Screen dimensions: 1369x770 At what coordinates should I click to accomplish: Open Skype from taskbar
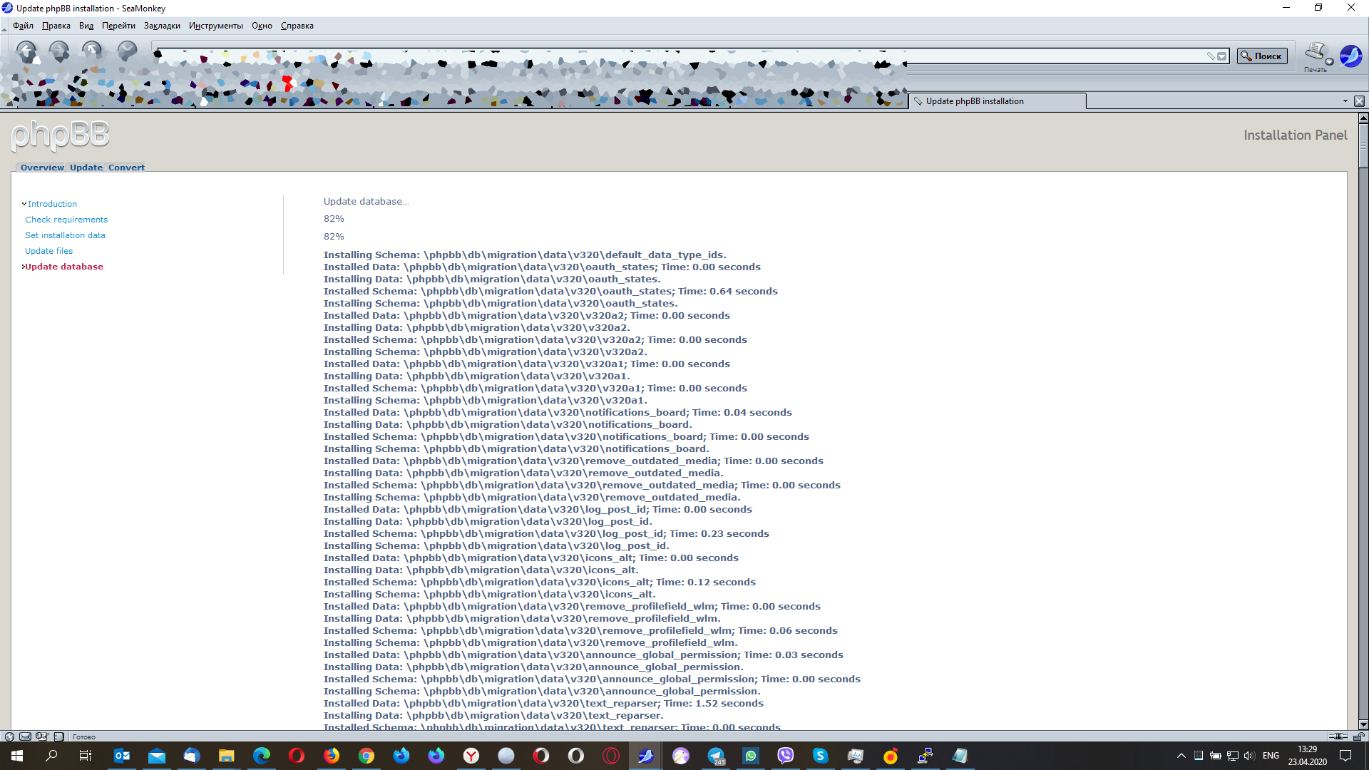click(x=821, y=756)
